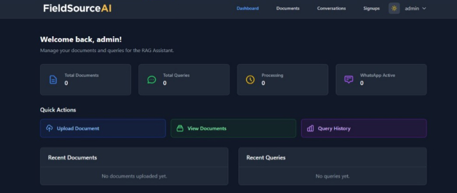Expand the chevron next to admin
This screenshot has width=457, height=193.
424,8
